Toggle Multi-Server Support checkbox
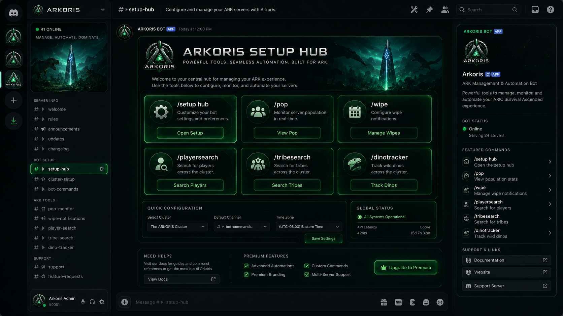 pos(307,275)
